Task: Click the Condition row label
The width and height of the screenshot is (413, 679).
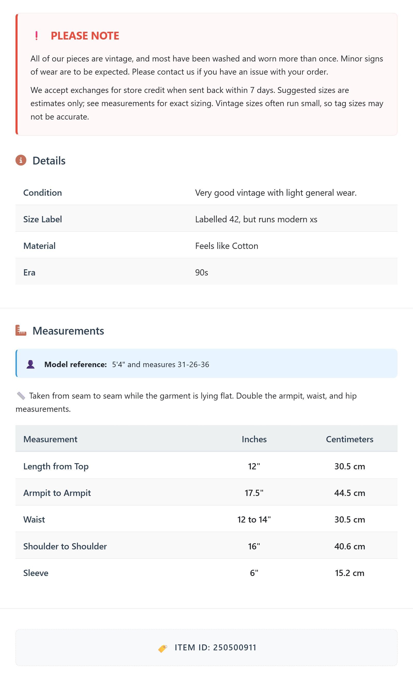Action: point(43,193)
